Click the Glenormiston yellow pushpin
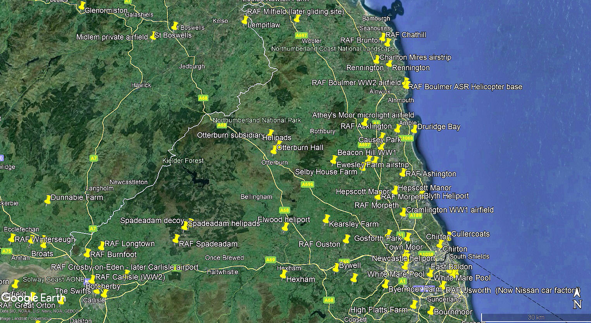591x323 pixels. pos(82,6)
